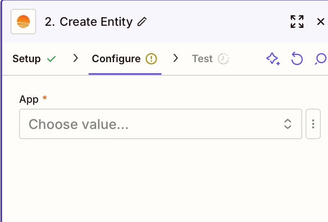Click the chevron between Setup and Configure

[75, 58]
